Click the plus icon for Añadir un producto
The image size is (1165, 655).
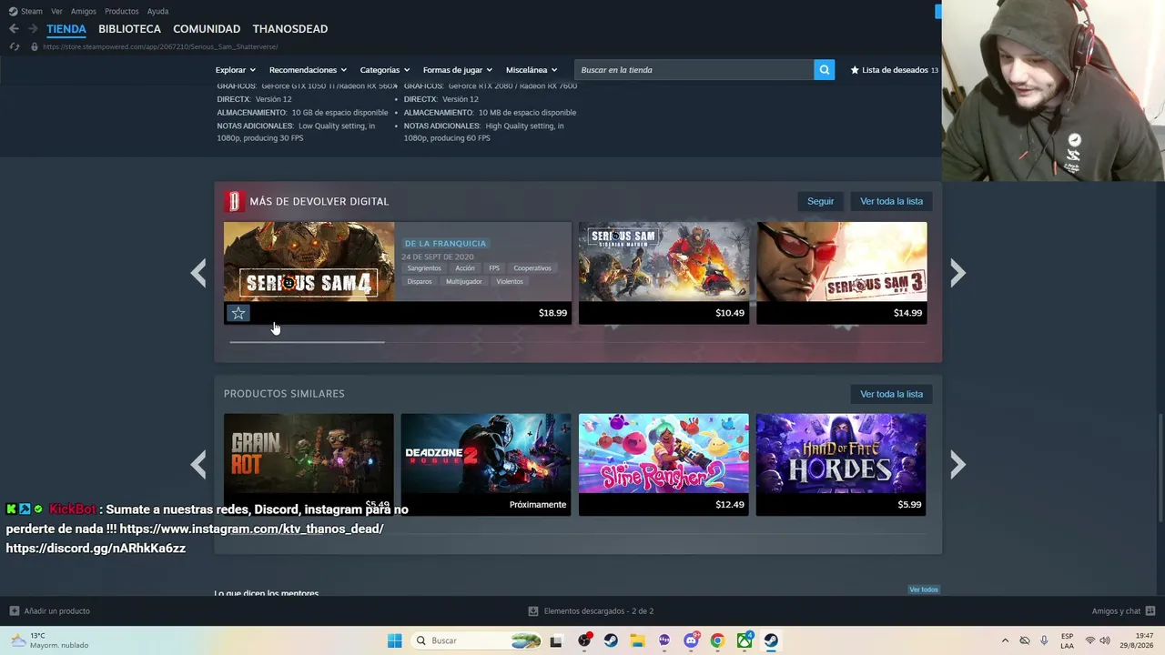[x=14, y=611]
